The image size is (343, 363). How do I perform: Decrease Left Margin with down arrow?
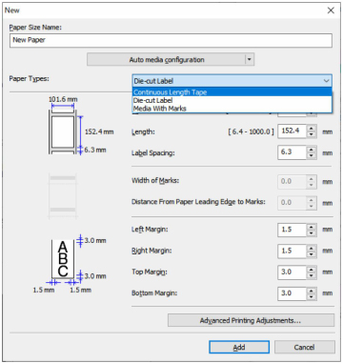coord(312,232)
